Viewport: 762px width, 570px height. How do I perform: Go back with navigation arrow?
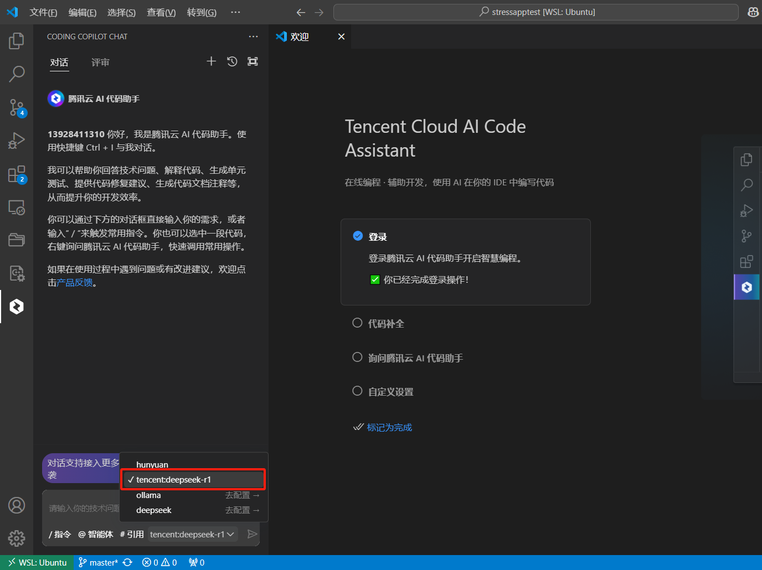click(301, 12)
